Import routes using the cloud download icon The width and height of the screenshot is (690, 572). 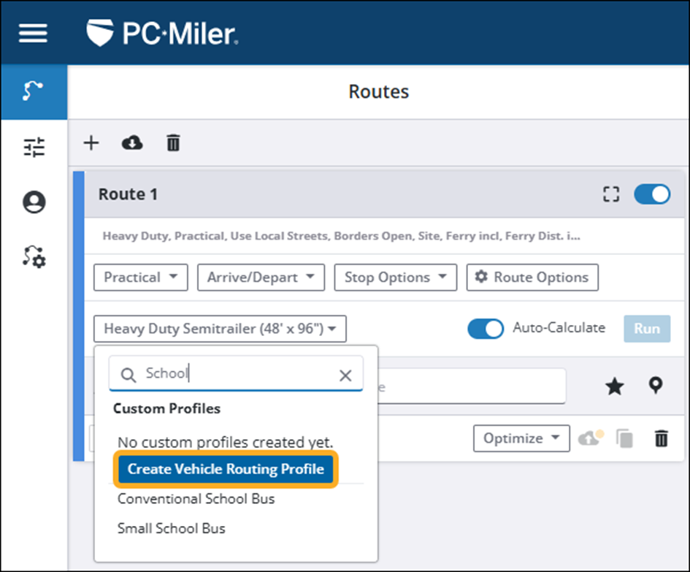point(131,143)
